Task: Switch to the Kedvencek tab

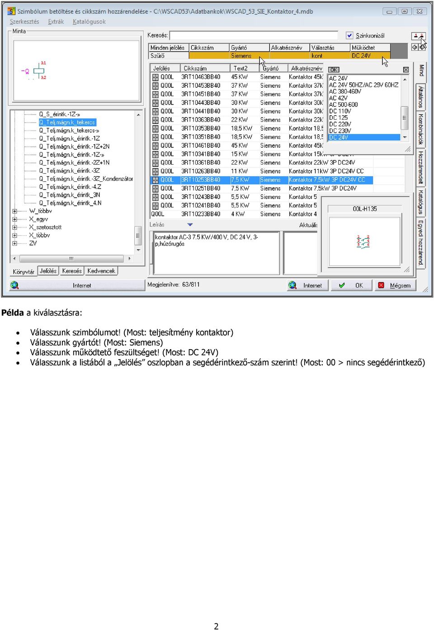Action: 101,271
